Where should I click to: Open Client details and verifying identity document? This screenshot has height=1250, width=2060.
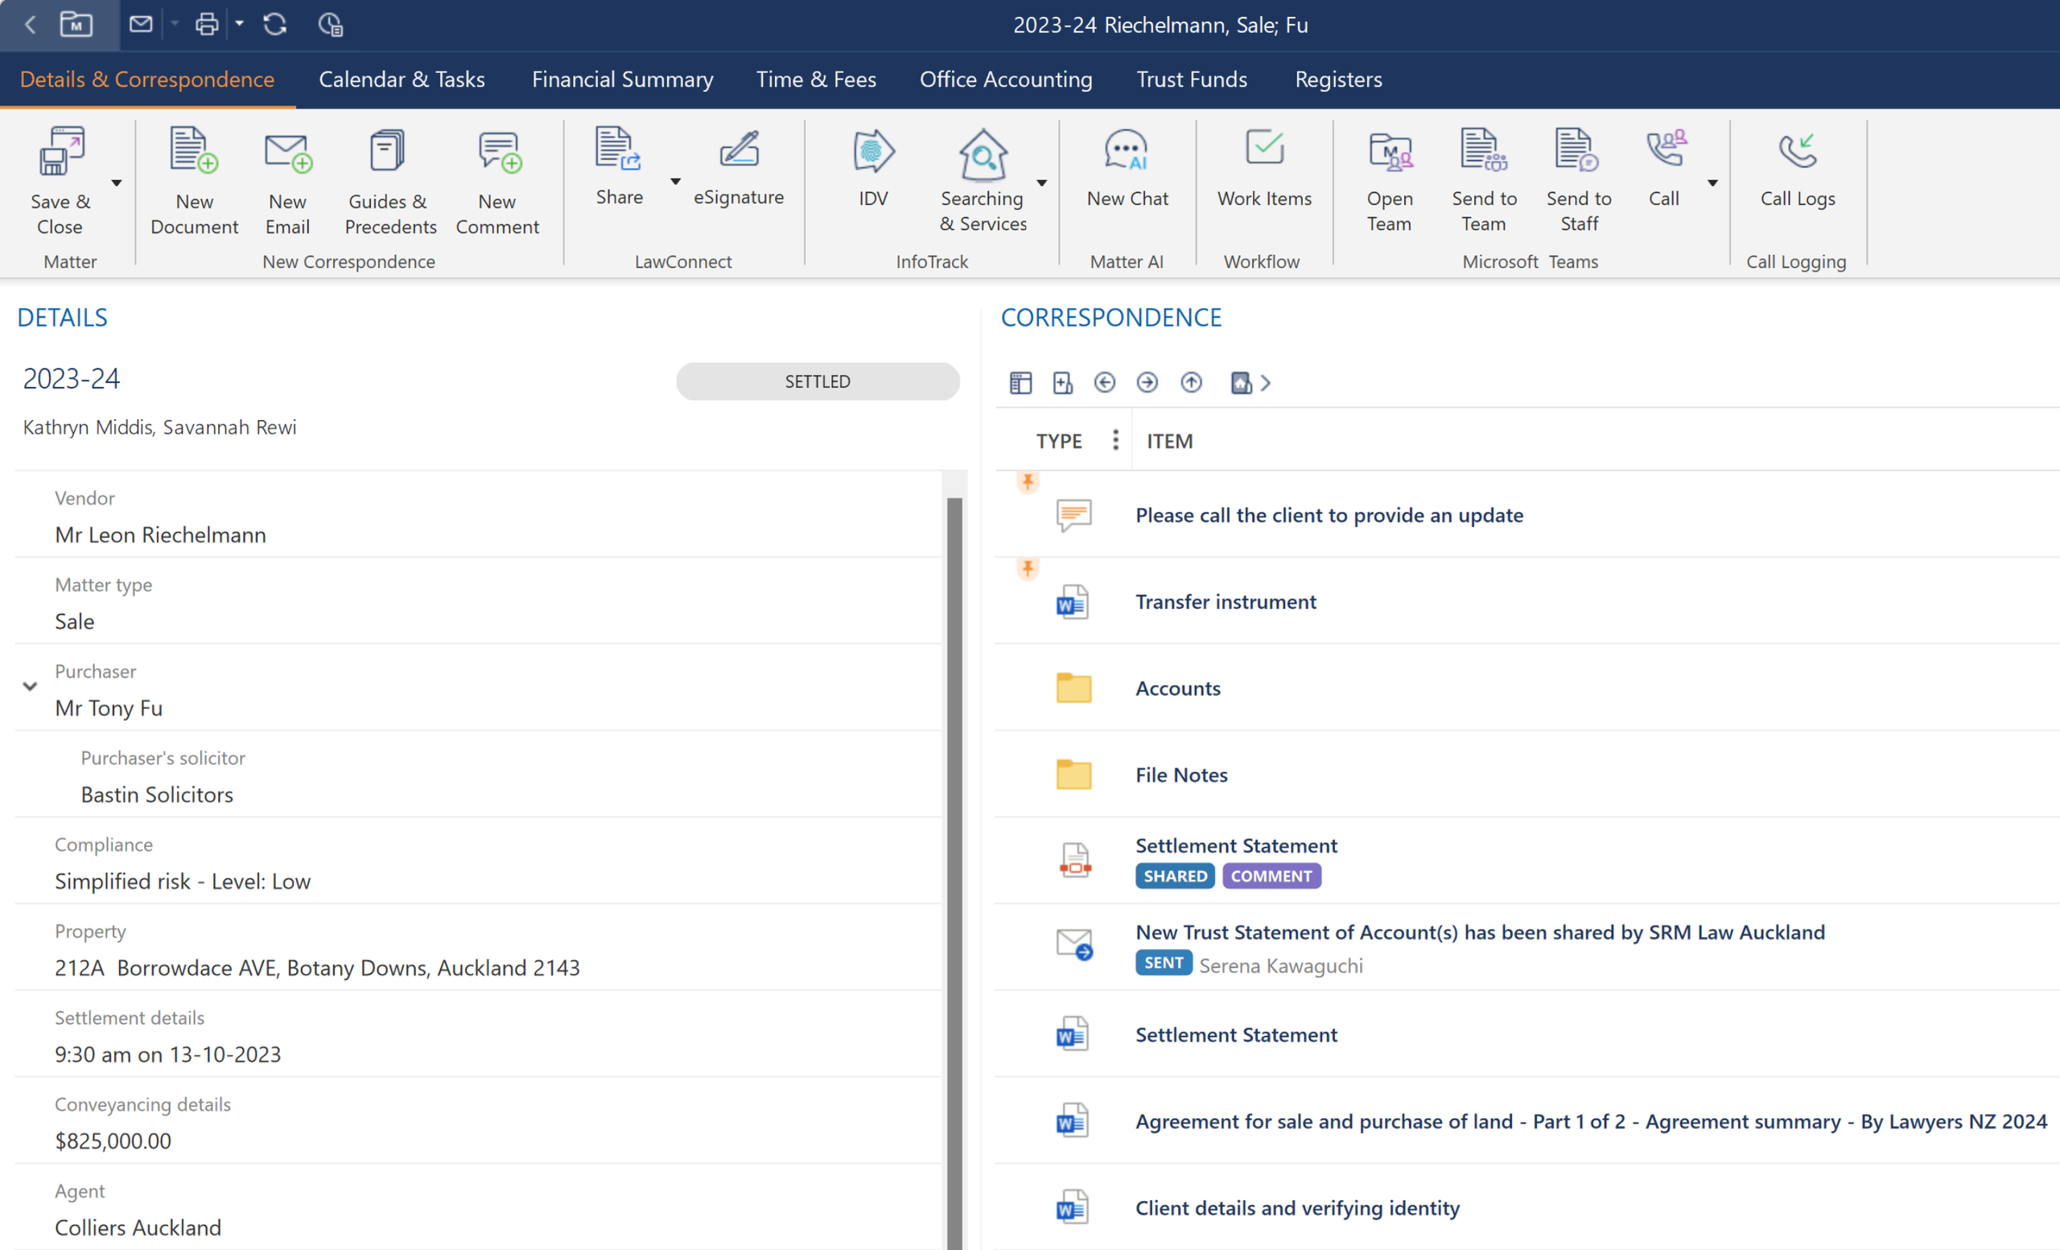[1296, 1207]
